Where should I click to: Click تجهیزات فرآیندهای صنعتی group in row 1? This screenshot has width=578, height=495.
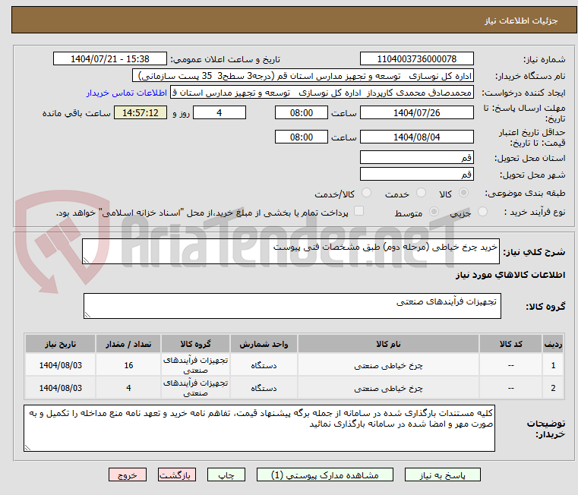(x=195, y=365)
